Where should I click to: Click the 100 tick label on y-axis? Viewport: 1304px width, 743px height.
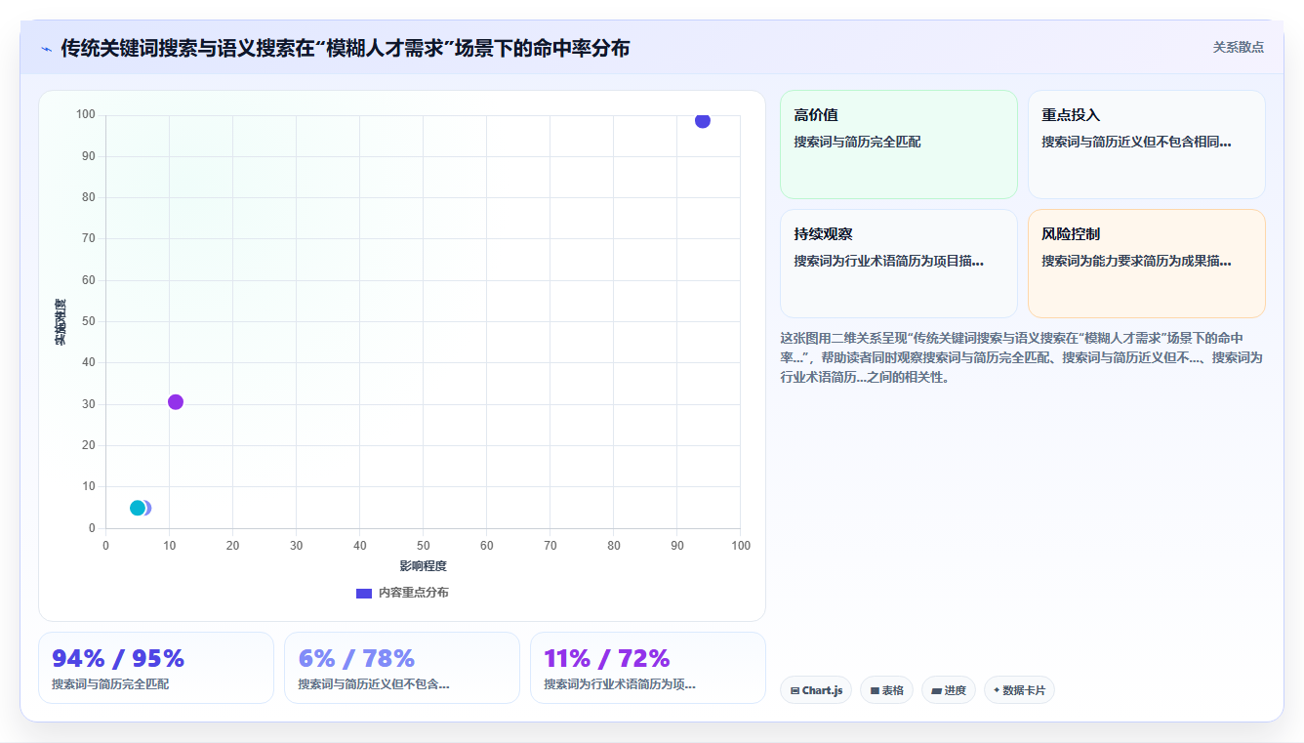point(85,115)
